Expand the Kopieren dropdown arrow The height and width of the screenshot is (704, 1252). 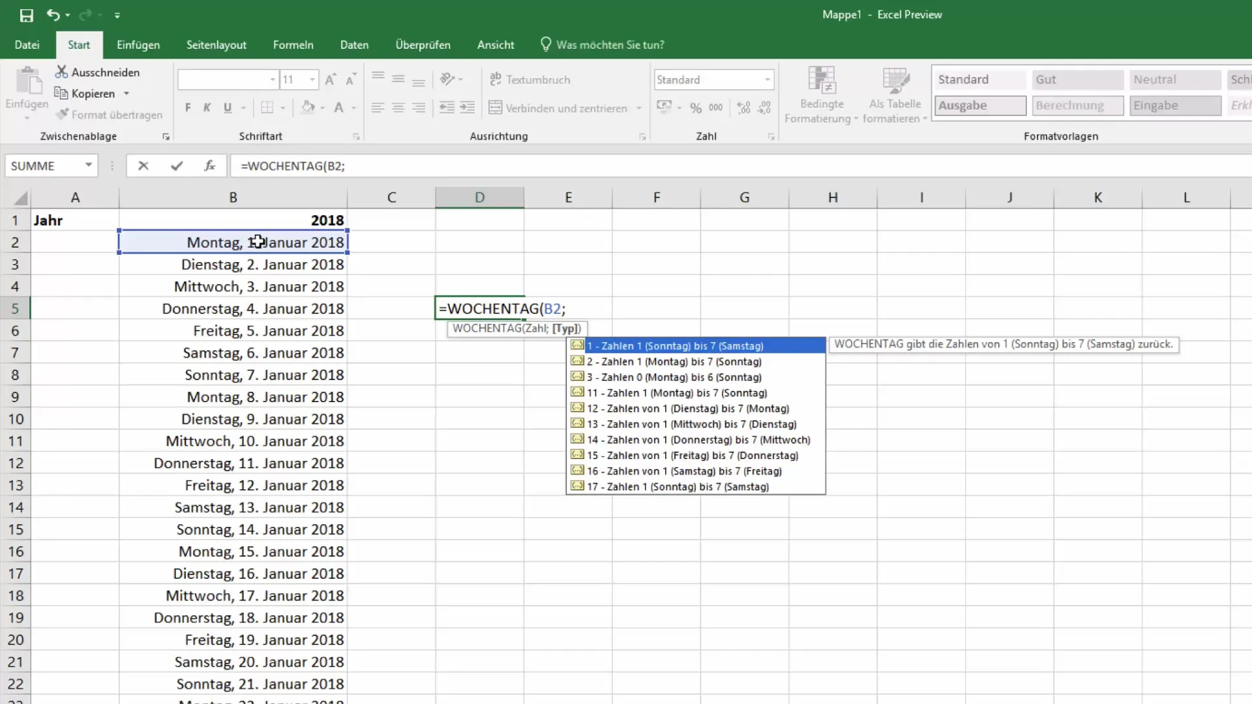click(x=127, y=94)
